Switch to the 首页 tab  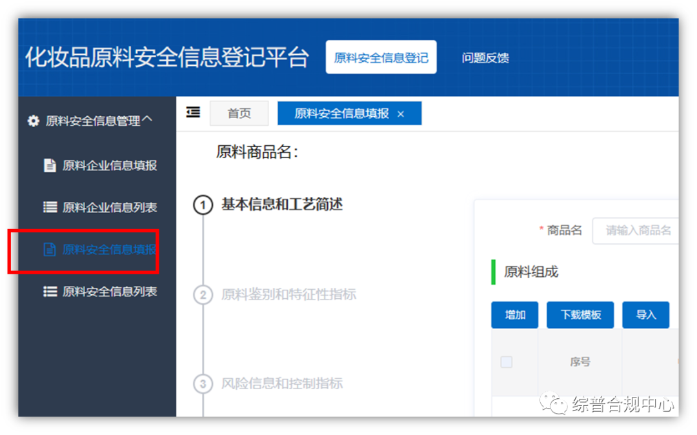coord(239,112)
